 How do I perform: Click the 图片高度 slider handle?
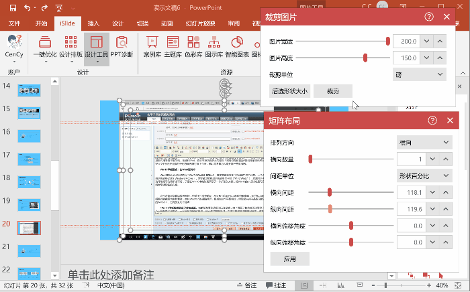pos(365,58)
